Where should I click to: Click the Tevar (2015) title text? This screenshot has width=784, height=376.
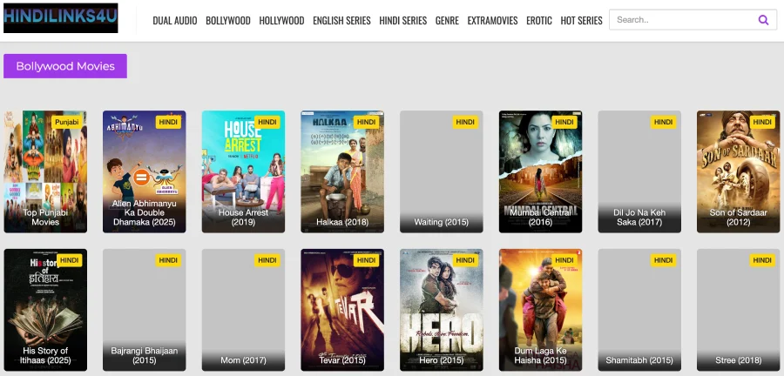(342, 360)
